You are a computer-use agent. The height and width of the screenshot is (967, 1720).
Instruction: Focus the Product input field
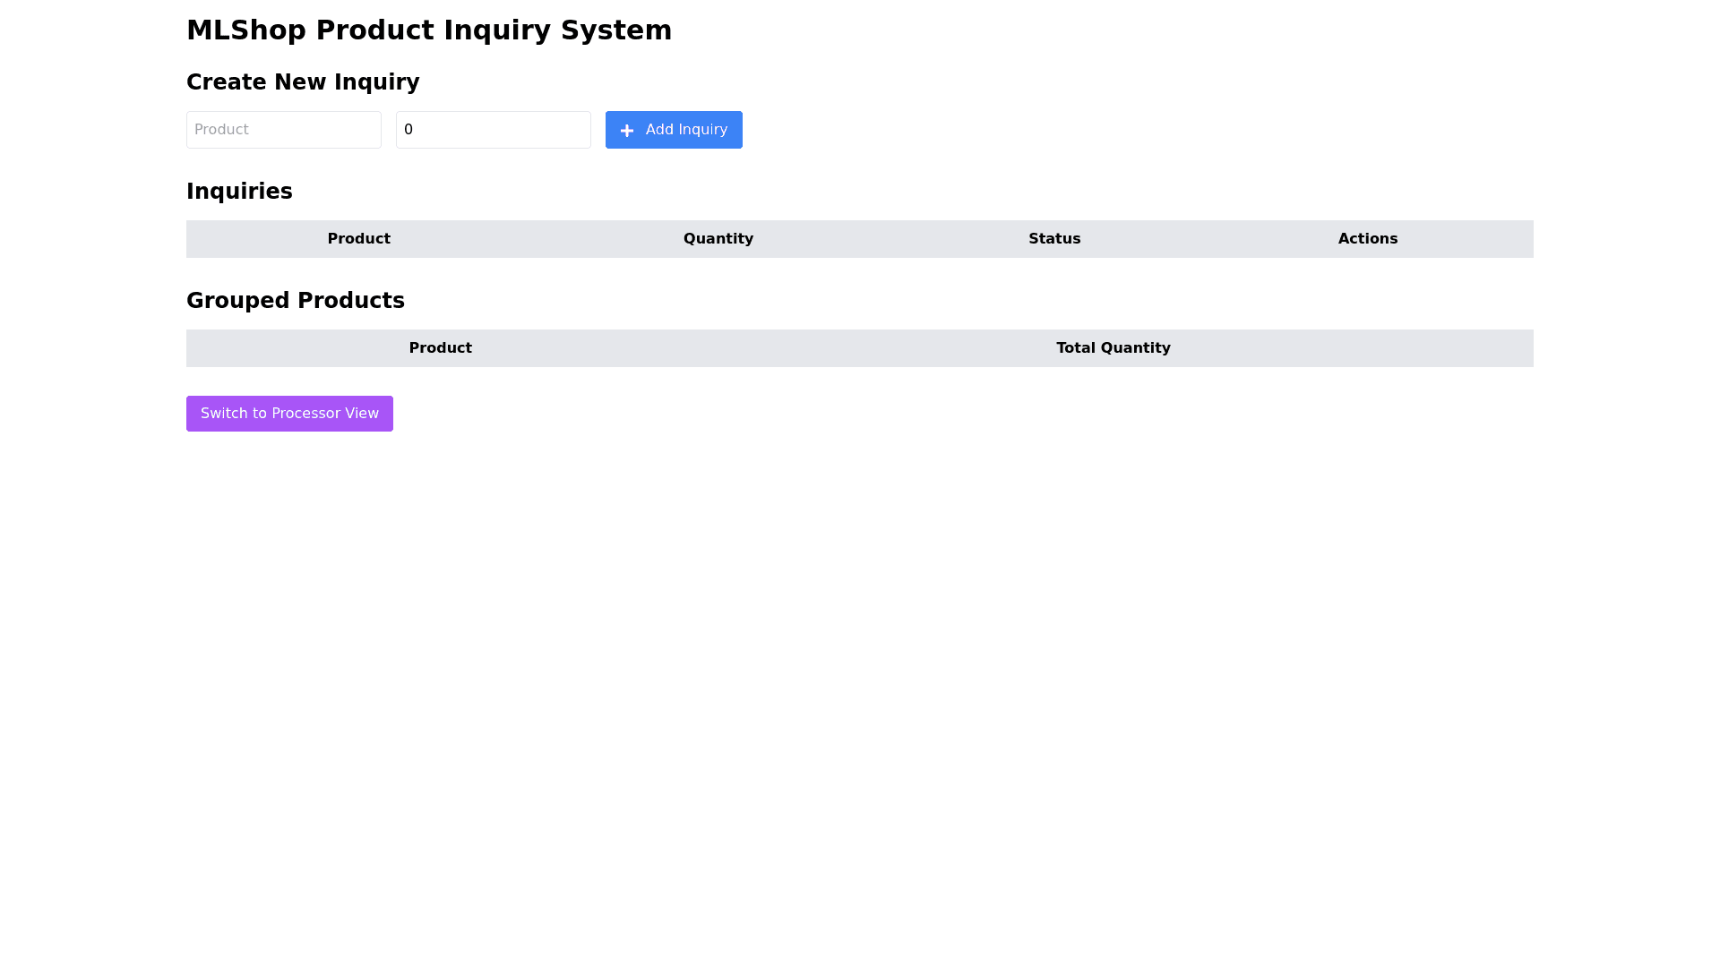coord(283,130)
